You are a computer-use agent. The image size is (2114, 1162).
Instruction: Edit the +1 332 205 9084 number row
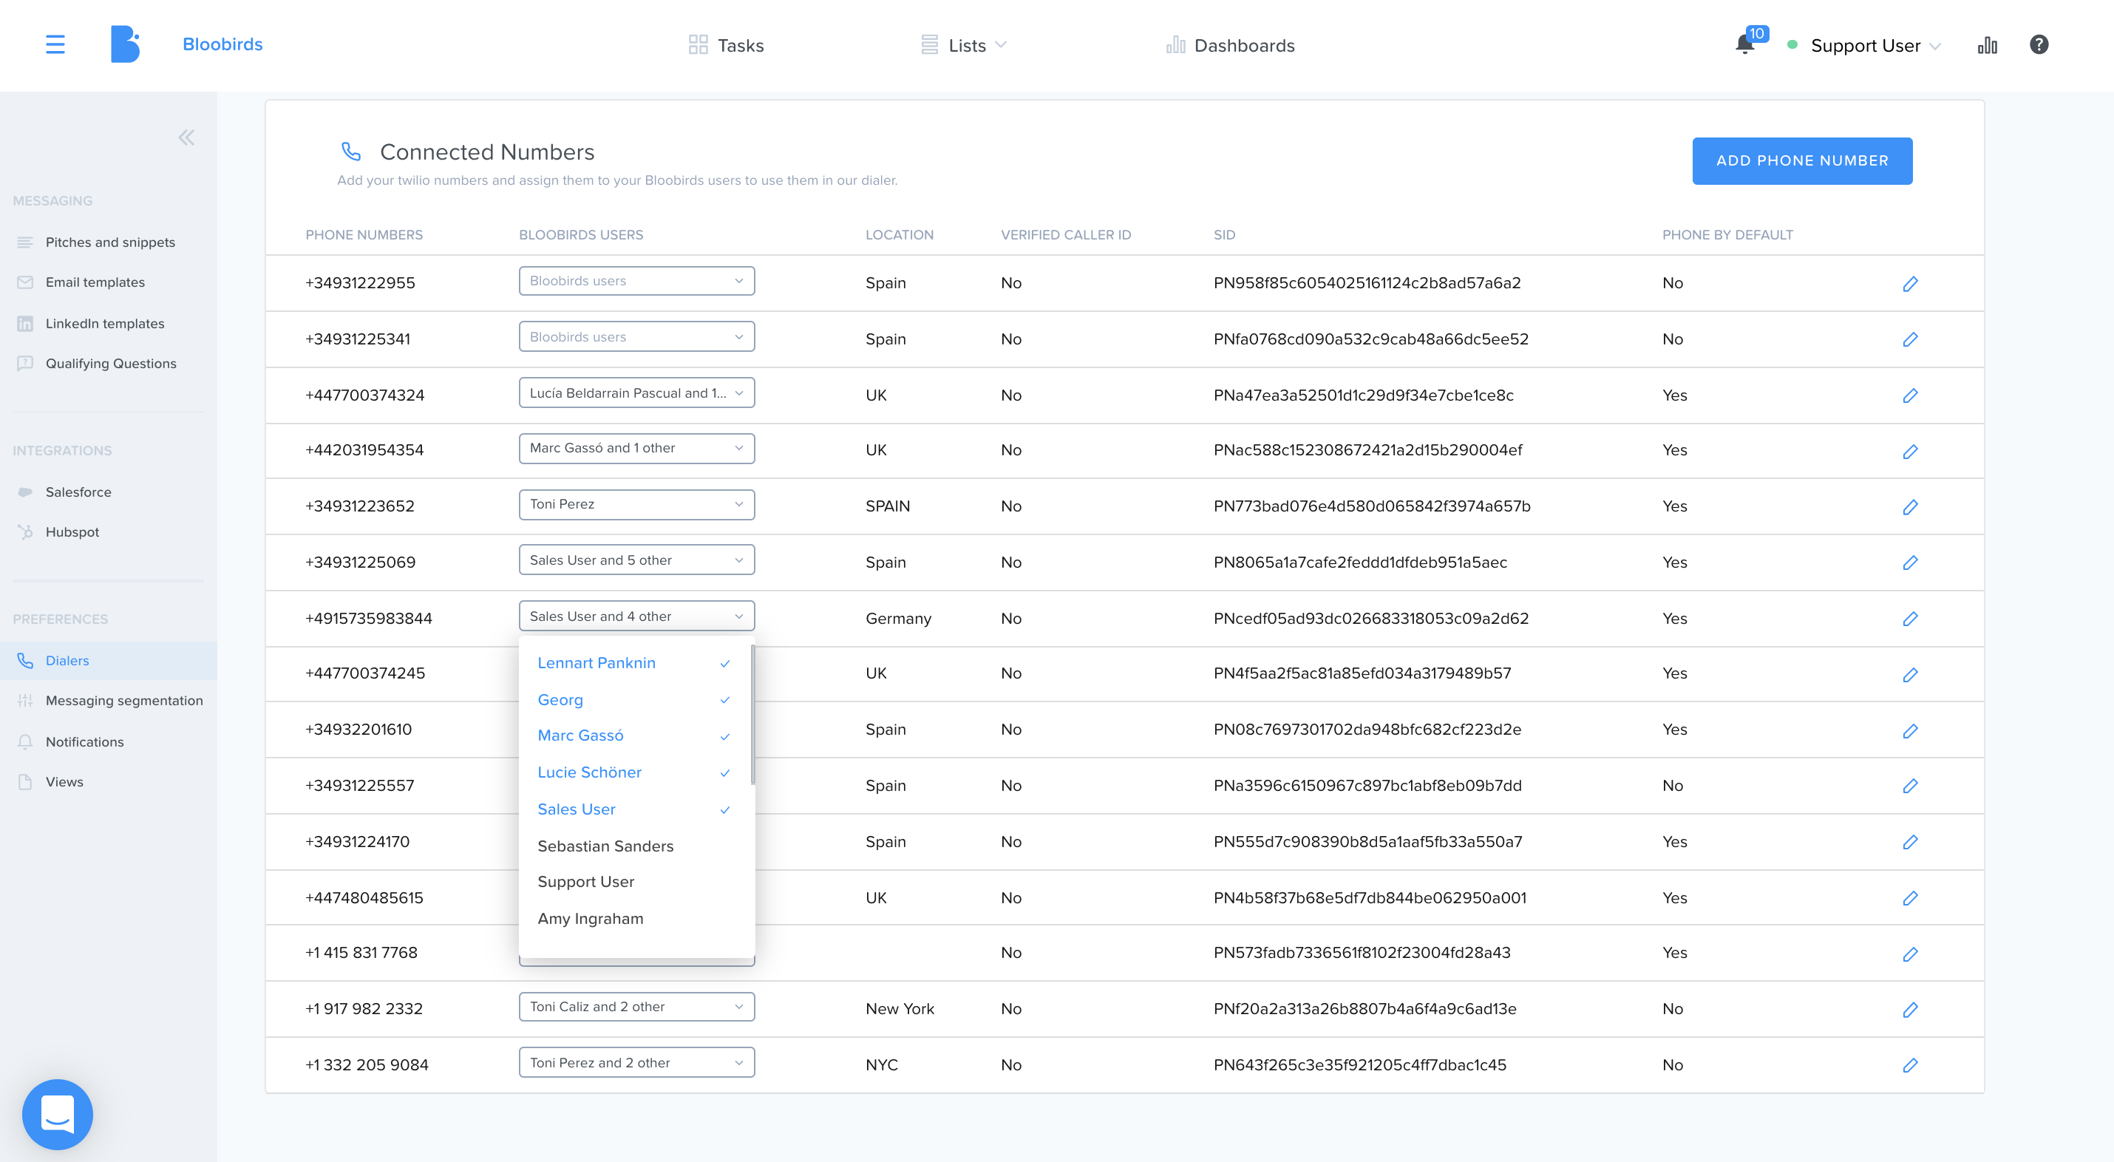[x=1910, y=1065]
